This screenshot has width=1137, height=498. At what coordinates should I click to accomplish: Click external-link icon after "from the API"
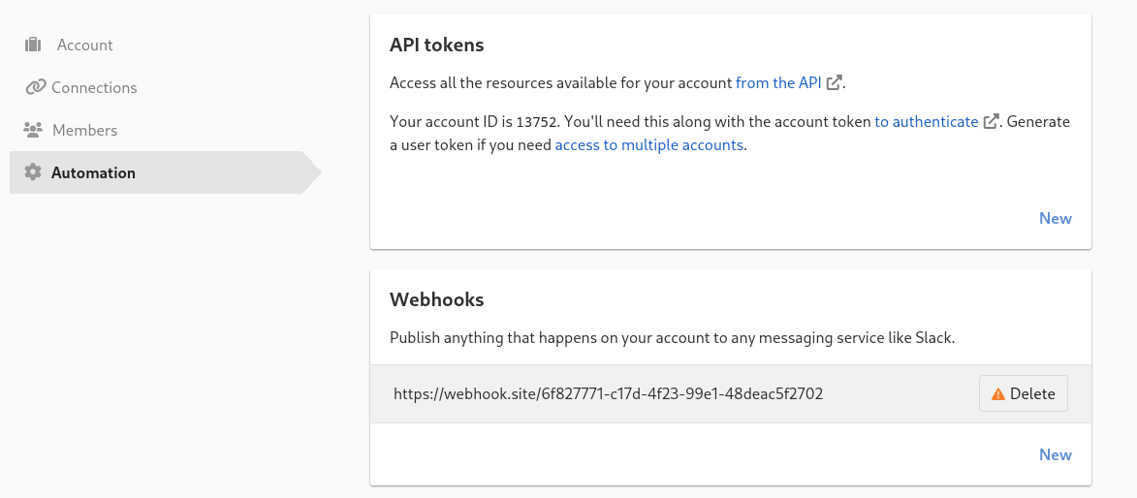point(834,83)
